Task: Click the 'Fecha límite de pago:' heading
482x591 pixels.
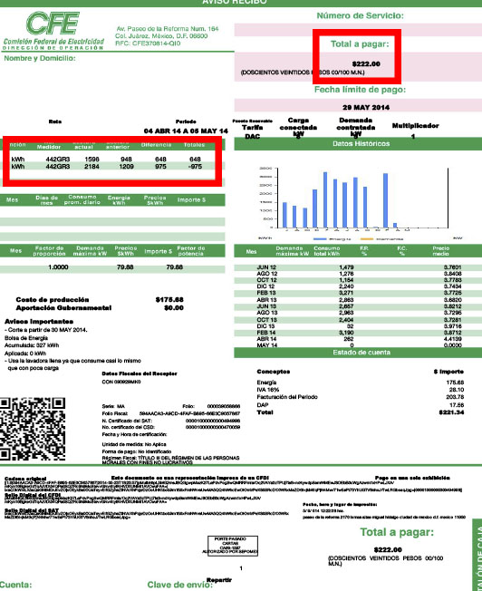Action: coord(360,90)
